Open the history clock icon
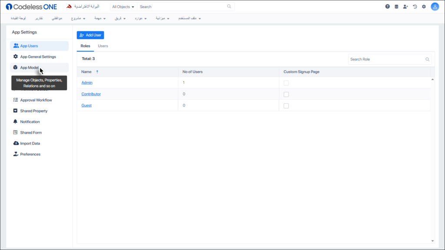Screen dimensions: 445x250 [x=415, y=7]
